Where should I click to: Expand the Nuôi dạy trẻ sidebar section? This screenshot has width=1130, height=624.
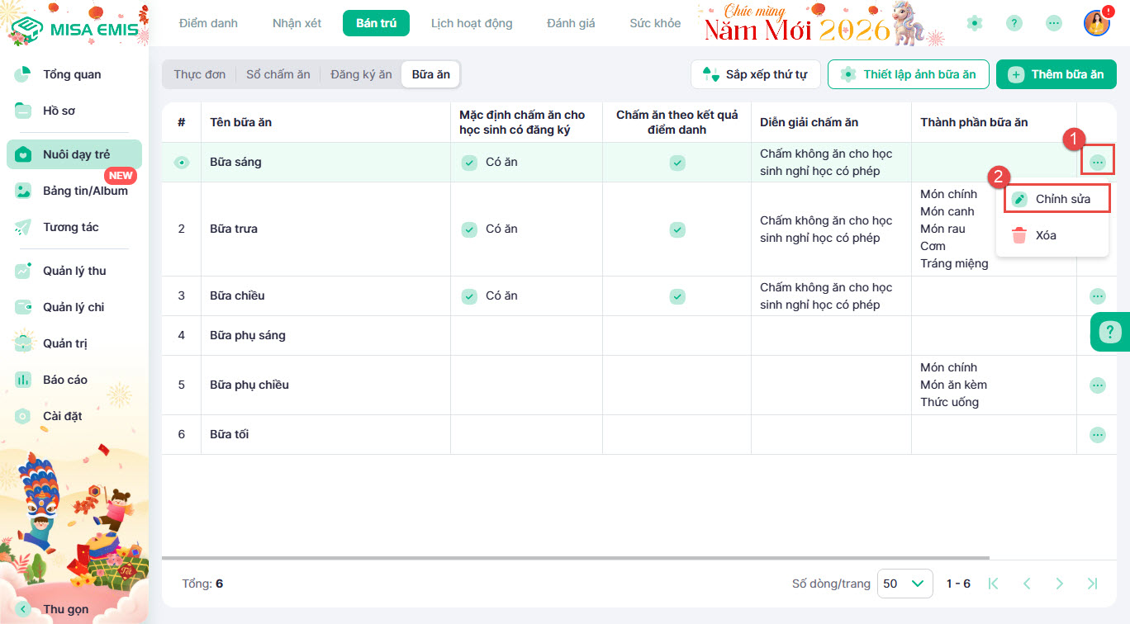click(74, 154)
